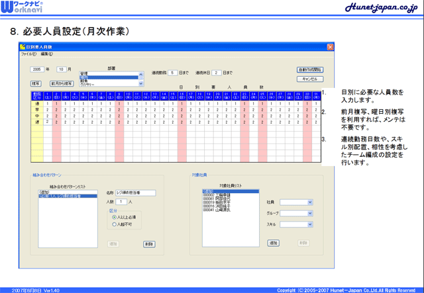The width and height of the screenshot is (424, 293).
Task: Click the 連続勤務 days input field
Action: coord(172,73)
